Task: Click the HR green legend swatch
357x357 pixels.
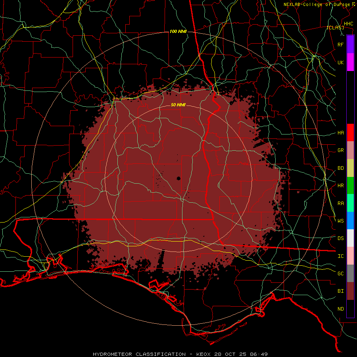Action: pos(350,186)
